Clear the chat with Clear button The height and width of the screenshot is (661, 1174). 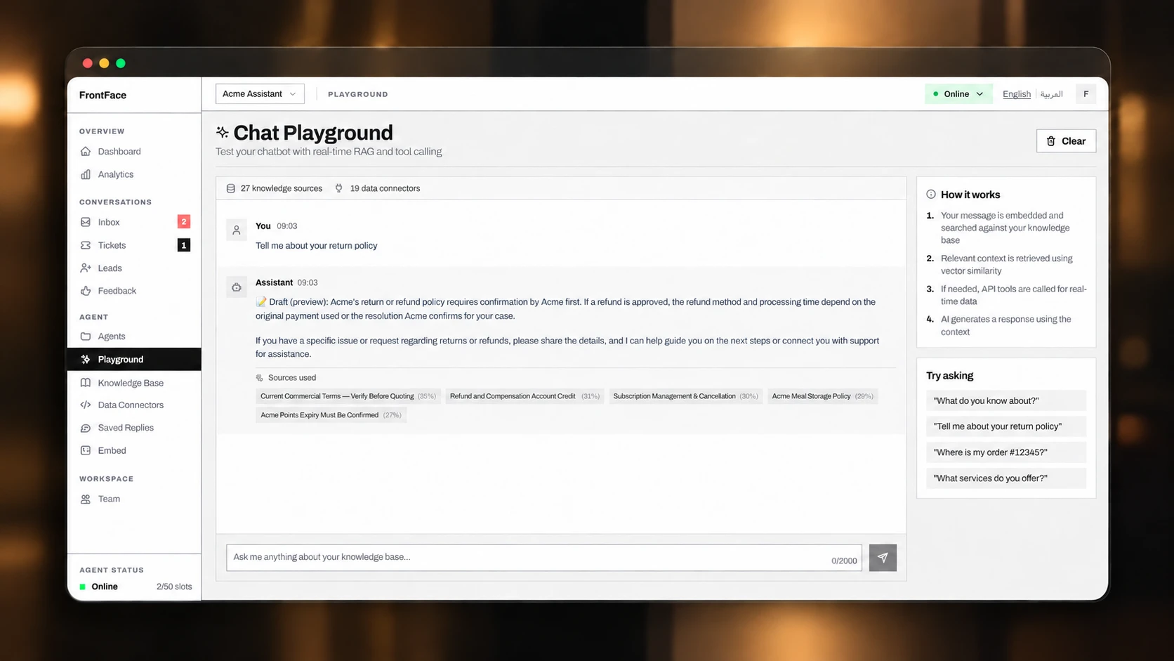click(x=1066, y=141)
